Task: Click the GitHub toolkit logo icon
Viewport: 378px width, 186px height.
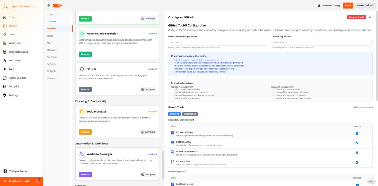Action: pyautogui.click(x=82, y=69)
